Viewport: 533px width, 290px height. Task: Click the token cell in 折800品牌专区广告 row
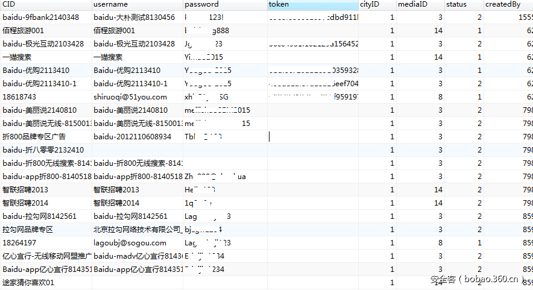tap(312, 137)
